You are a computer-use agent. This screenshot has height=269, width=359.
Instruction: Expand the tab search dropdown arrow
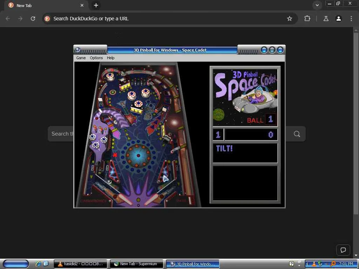[x=317, y=5]
